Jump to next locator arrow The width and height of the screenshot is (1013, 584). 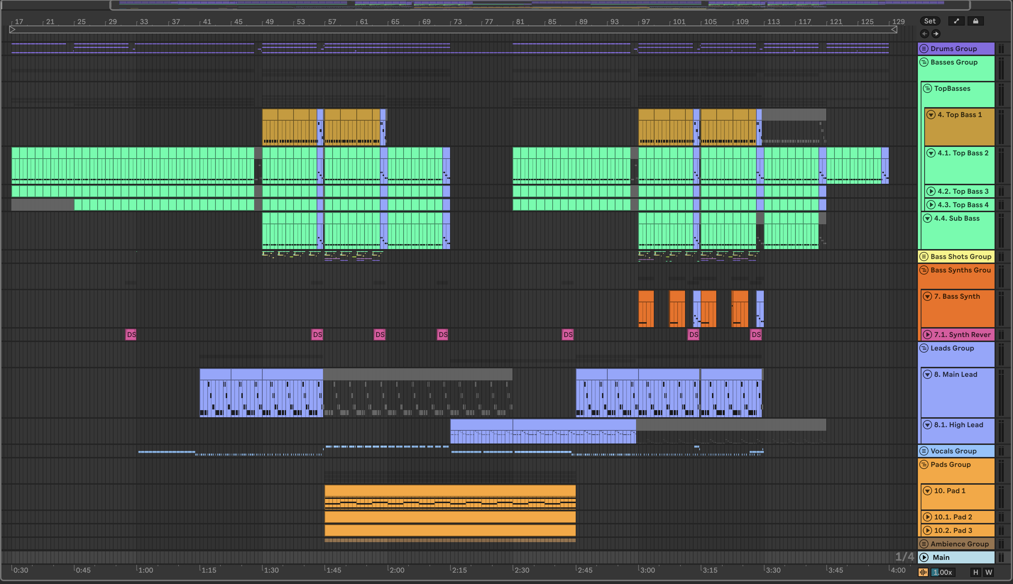coord(936,34)
